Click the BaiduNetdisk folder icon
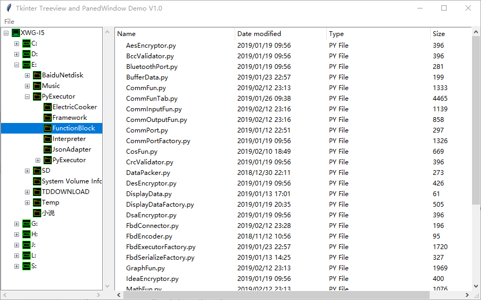The image size is (481, 300). pos(37,75)
